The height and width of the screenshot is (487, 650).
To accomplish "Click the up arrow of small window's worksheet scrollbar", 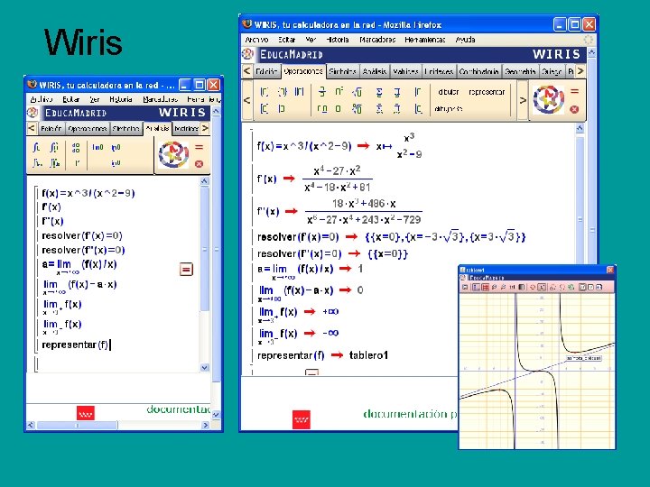I will (204, 181).
